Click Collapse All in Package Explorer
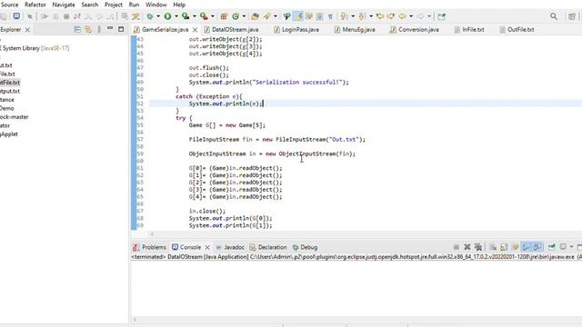582x327 pixels. pos(77,29)
